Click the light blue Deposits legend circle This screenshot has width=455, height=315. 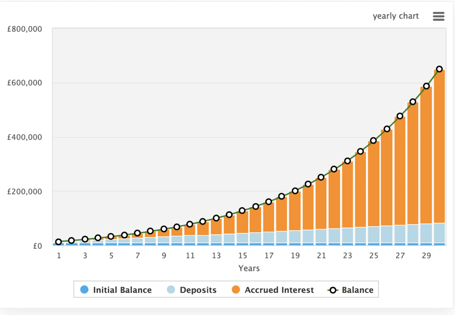(x=171, y=290)
